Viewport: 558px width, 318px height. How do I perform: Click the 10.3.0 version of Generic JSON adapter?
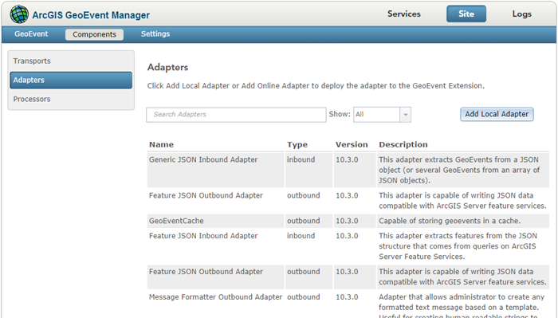[347, 159]
